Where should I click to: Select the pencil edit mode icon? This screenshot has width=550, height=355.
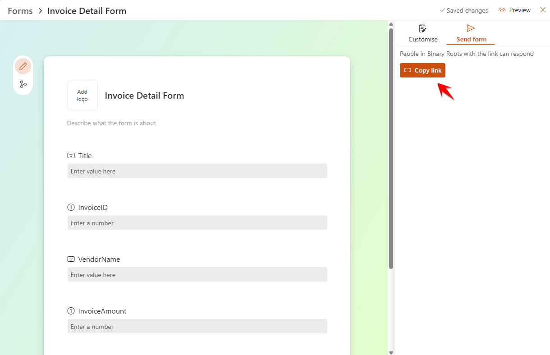point(23,66)
